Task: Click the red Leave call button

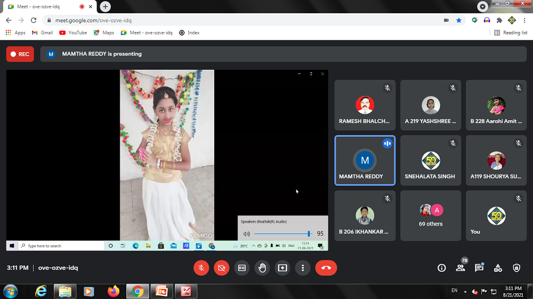Action: coord(326,268)
